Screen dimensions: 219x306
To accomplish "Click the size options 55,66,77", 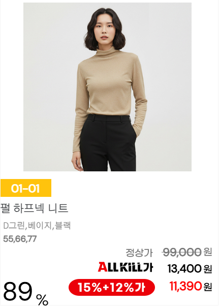I will (x=20, y=239).
